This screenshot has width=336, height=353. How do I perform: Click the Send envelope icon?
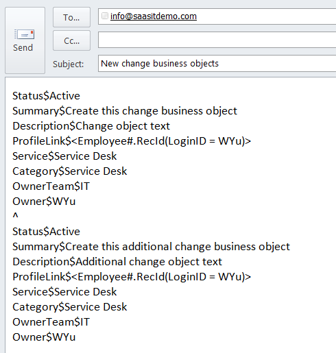(24, 34)
